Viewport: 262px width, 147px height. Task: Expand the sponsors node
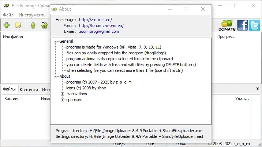tap(62, 100)
